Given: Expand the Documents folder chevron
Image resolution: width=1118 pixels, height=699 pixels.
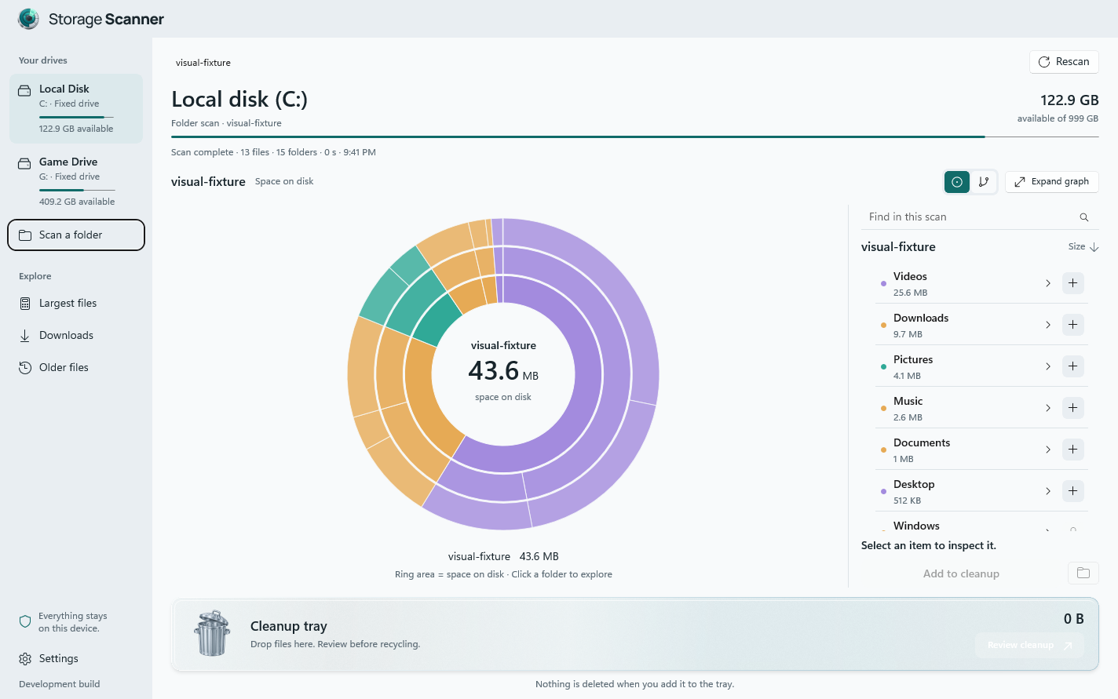Looking at the screenshot, I should tap(1047, 450).
